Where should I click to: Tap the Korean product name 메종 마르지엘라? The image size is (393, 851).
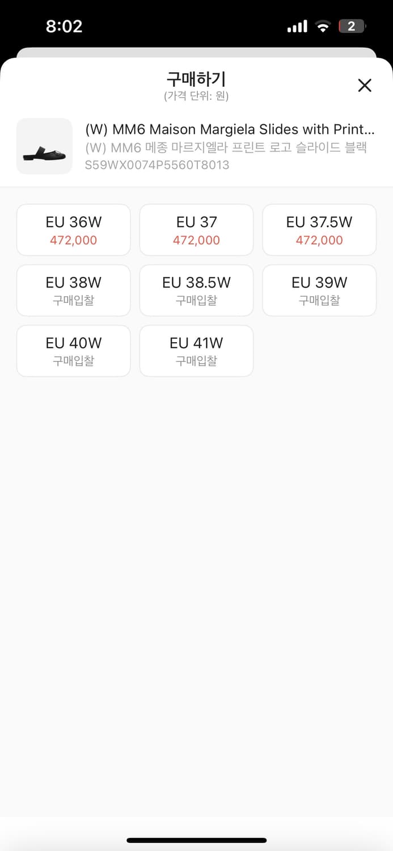point(226,148)
